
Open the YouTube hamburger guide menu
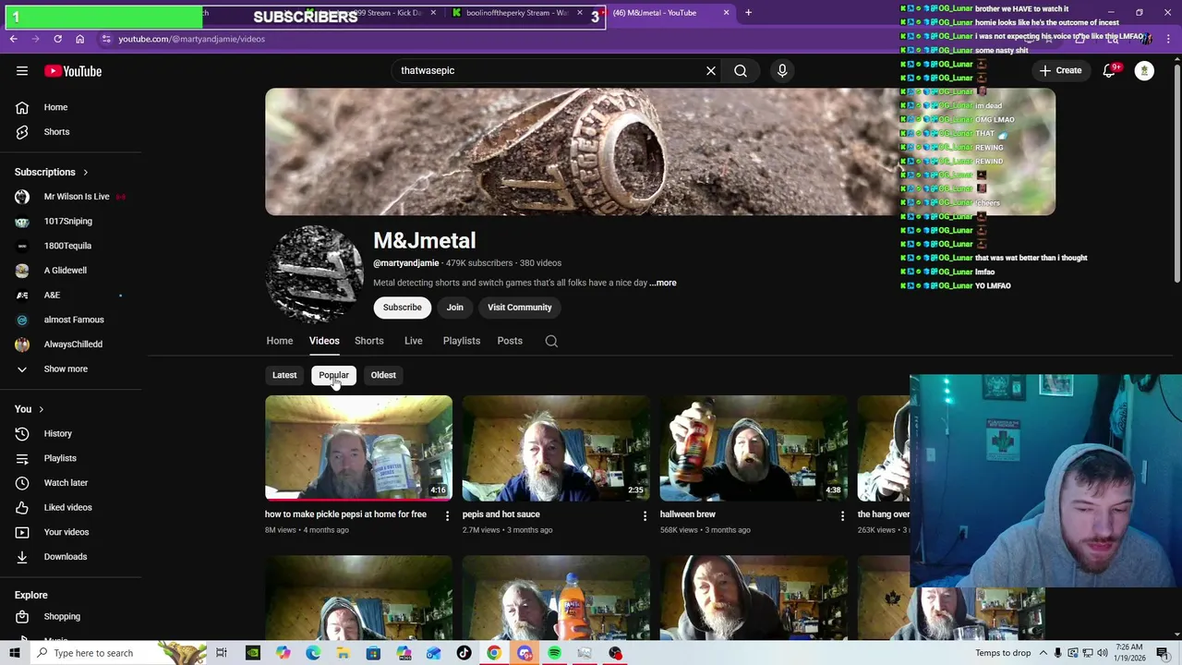[x=22, y=71]
